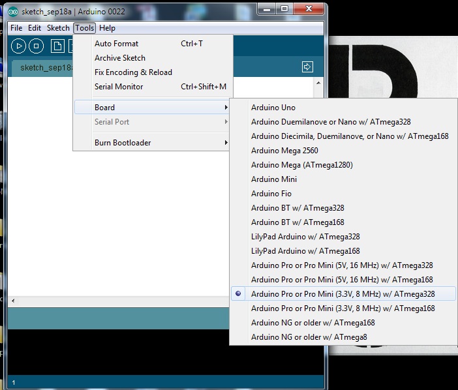
Task: Select Arduino NG or older w/ ATmega8
Action: pyautogui.click(x=343, y=337)
